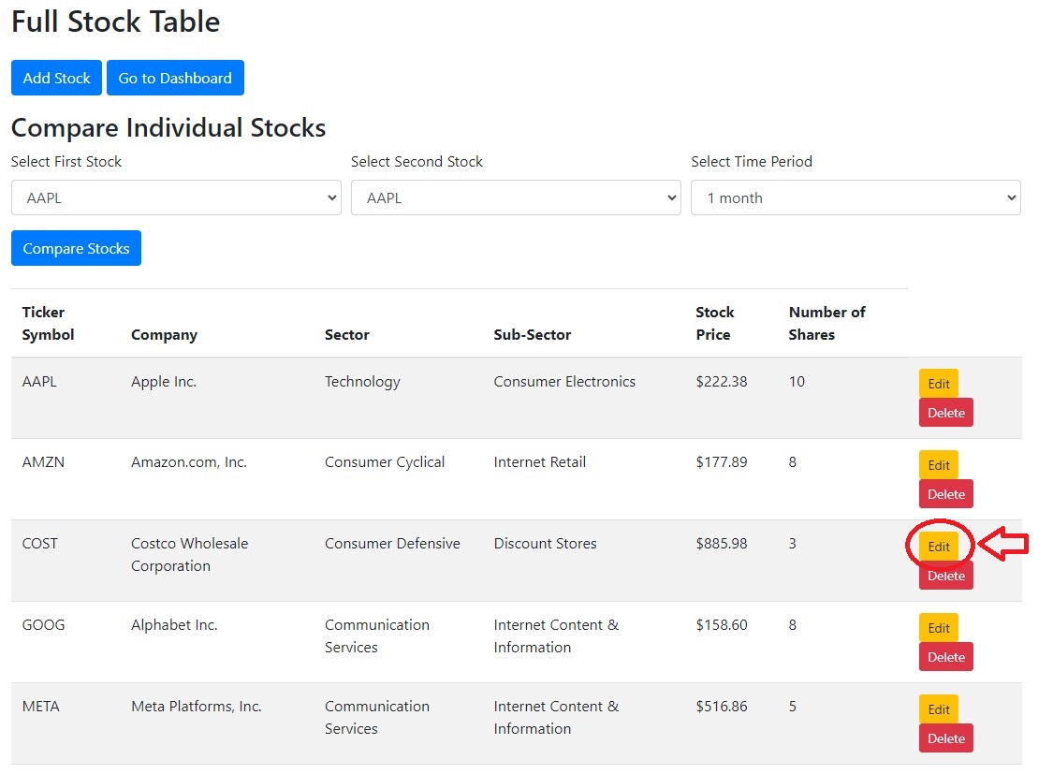Select the GOOG ticker cell
This screenshot has width=1053, height=774.
click(44, 625)
